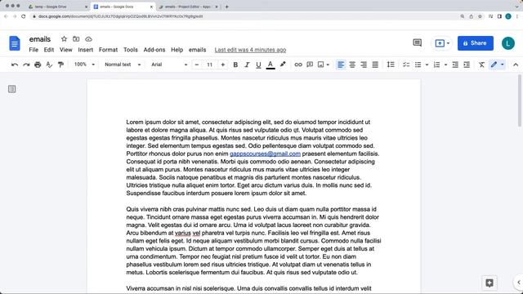Switch to the Google Drive browser tab

click(57, 7)
